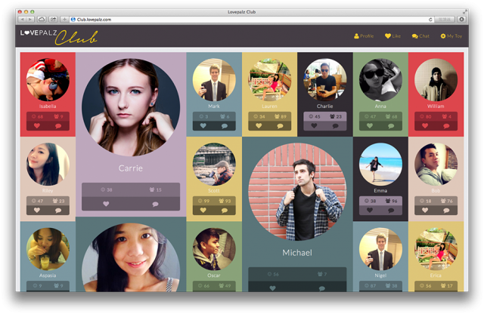Click the heart icon on Carrie's card
Screen dimensions: 484x314
106,204
